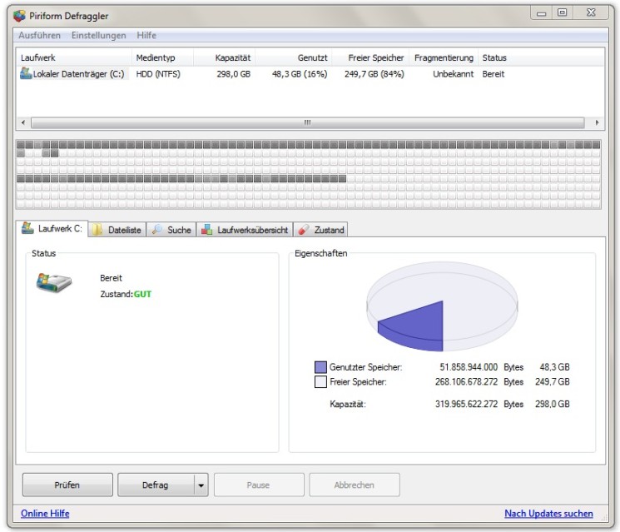Click the magnifier icon on Suche tab

(x=157, y=230)
